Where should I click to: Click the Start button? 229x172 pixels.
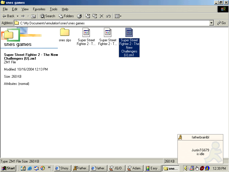(9, 168)
